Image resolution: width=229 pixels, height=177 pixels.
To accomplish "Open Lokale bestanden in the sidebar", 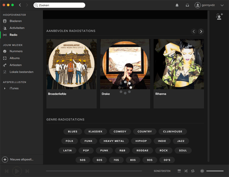I will coord(22,72).
